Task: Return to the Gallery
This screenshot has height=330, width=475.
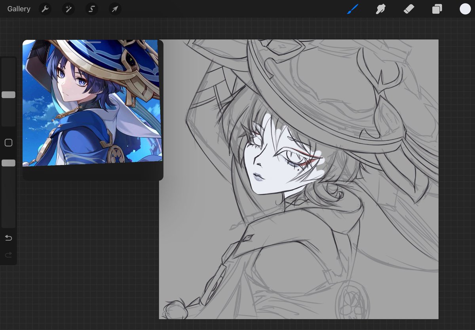Action: pyautogui.click(x=18, y=9)
